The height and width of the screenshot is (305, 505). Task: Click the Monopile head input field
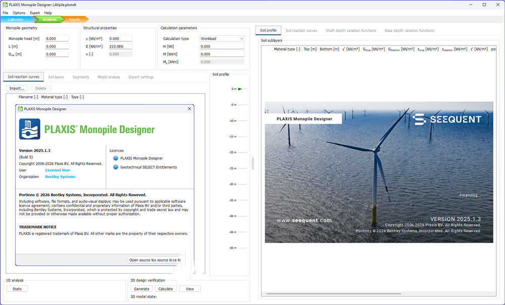(57, 38)
